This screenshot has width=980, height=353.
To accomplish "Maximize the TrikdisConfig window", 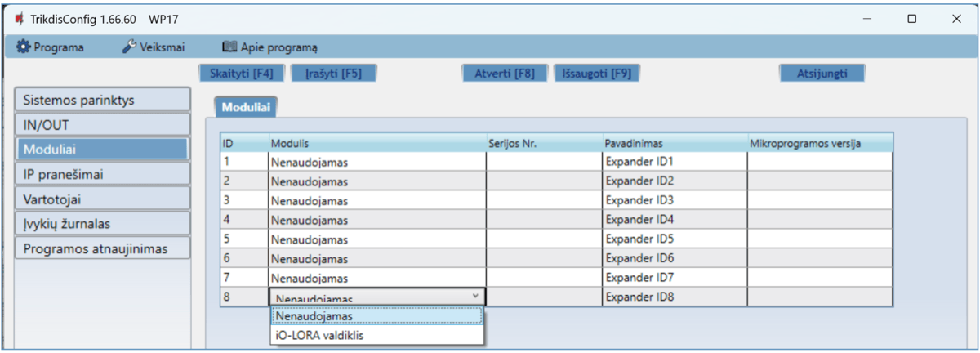I will tap(912, 19).
